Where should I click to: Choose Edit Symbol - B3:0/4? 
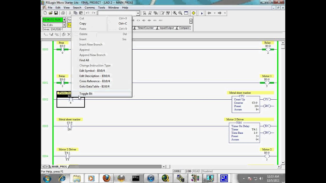coord(101,71)
